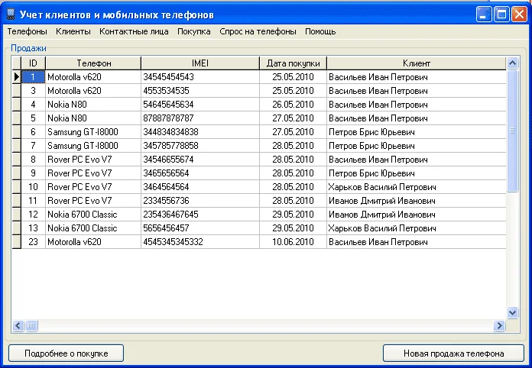
Task: Click the horizontal scrollbar right arrow
Action: click(x=499, y=326)
